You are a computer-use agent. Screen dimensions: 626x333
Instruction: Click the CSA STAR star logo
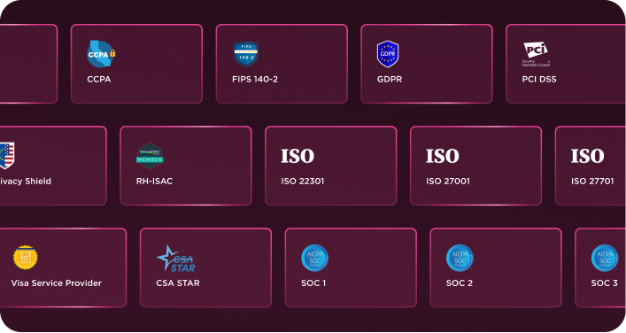(176, 259)
